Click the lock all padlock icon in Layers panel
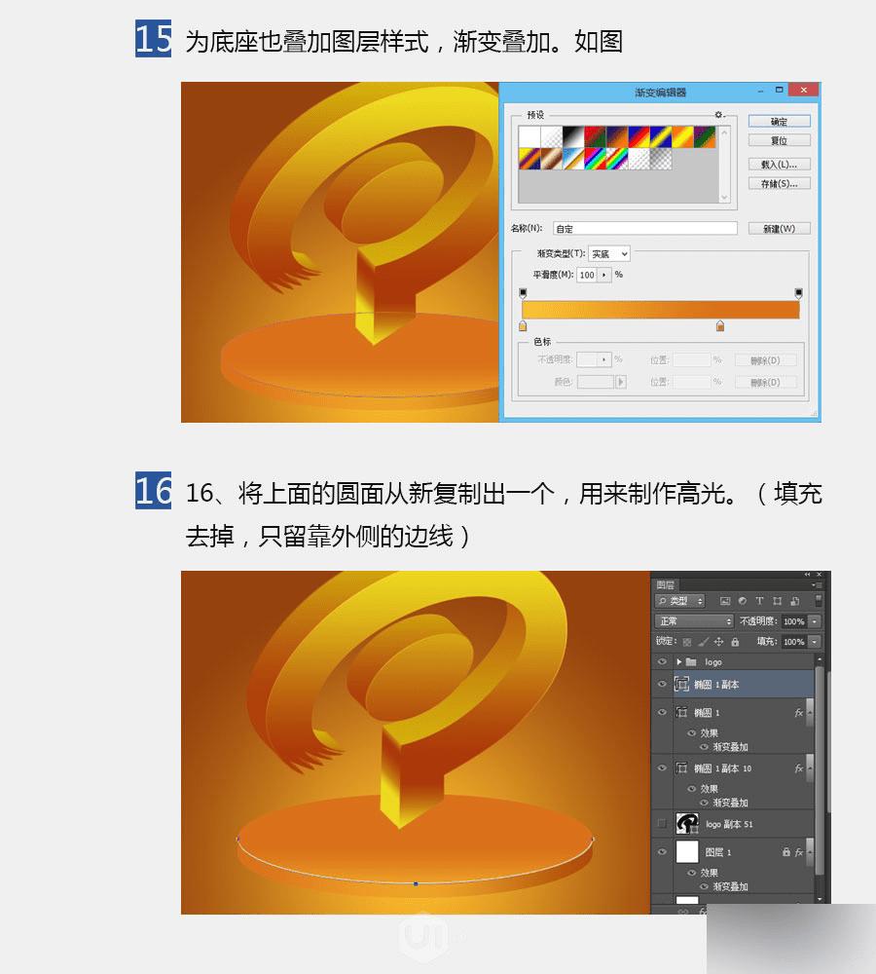876x974 pixels. [x=735, y=642]
